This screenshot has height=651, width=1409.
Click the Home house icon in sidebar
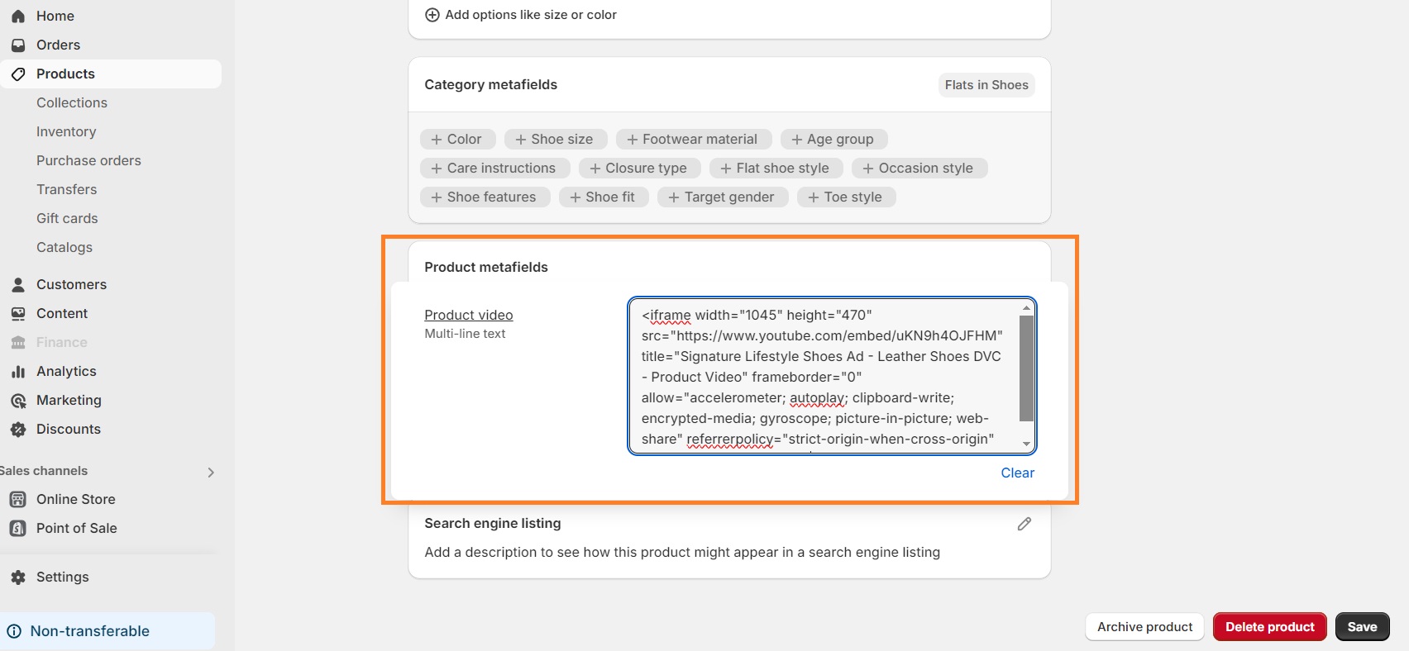coord(18,16)
